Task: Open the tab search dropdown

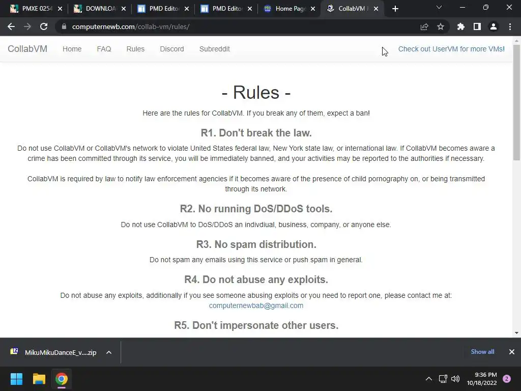Action: coord(439,7)
